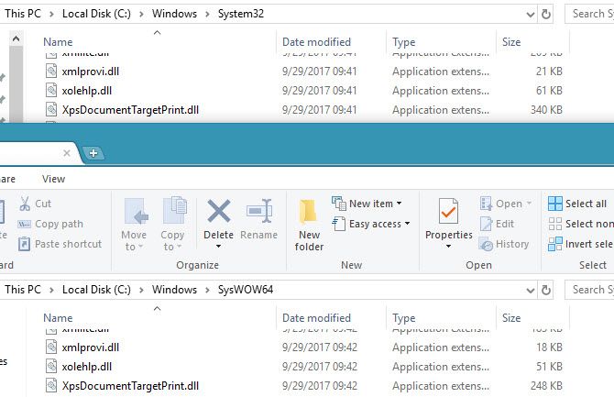
Task: Click the Copy to icon
Action: (x=173, y=213)
